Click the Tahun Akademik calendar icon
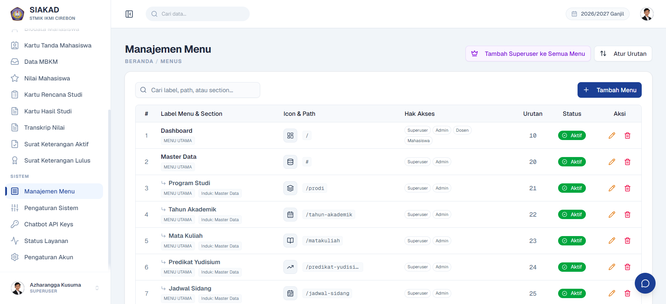666x304 pixels. [290, 215]
